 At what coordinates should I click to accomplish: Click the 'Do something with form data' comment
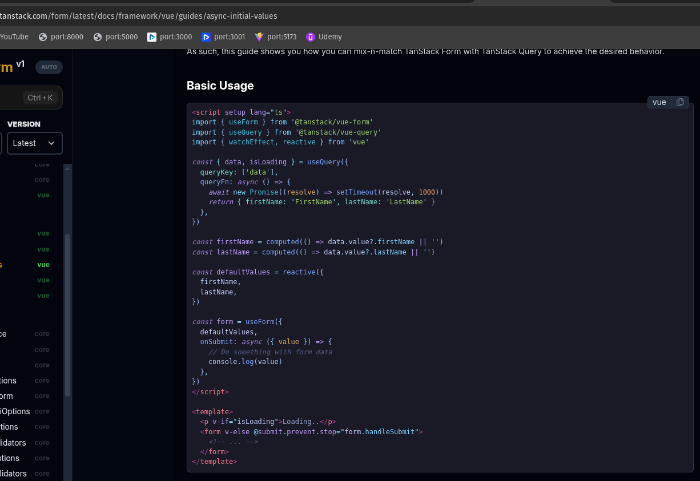click(x=270, y=352)
